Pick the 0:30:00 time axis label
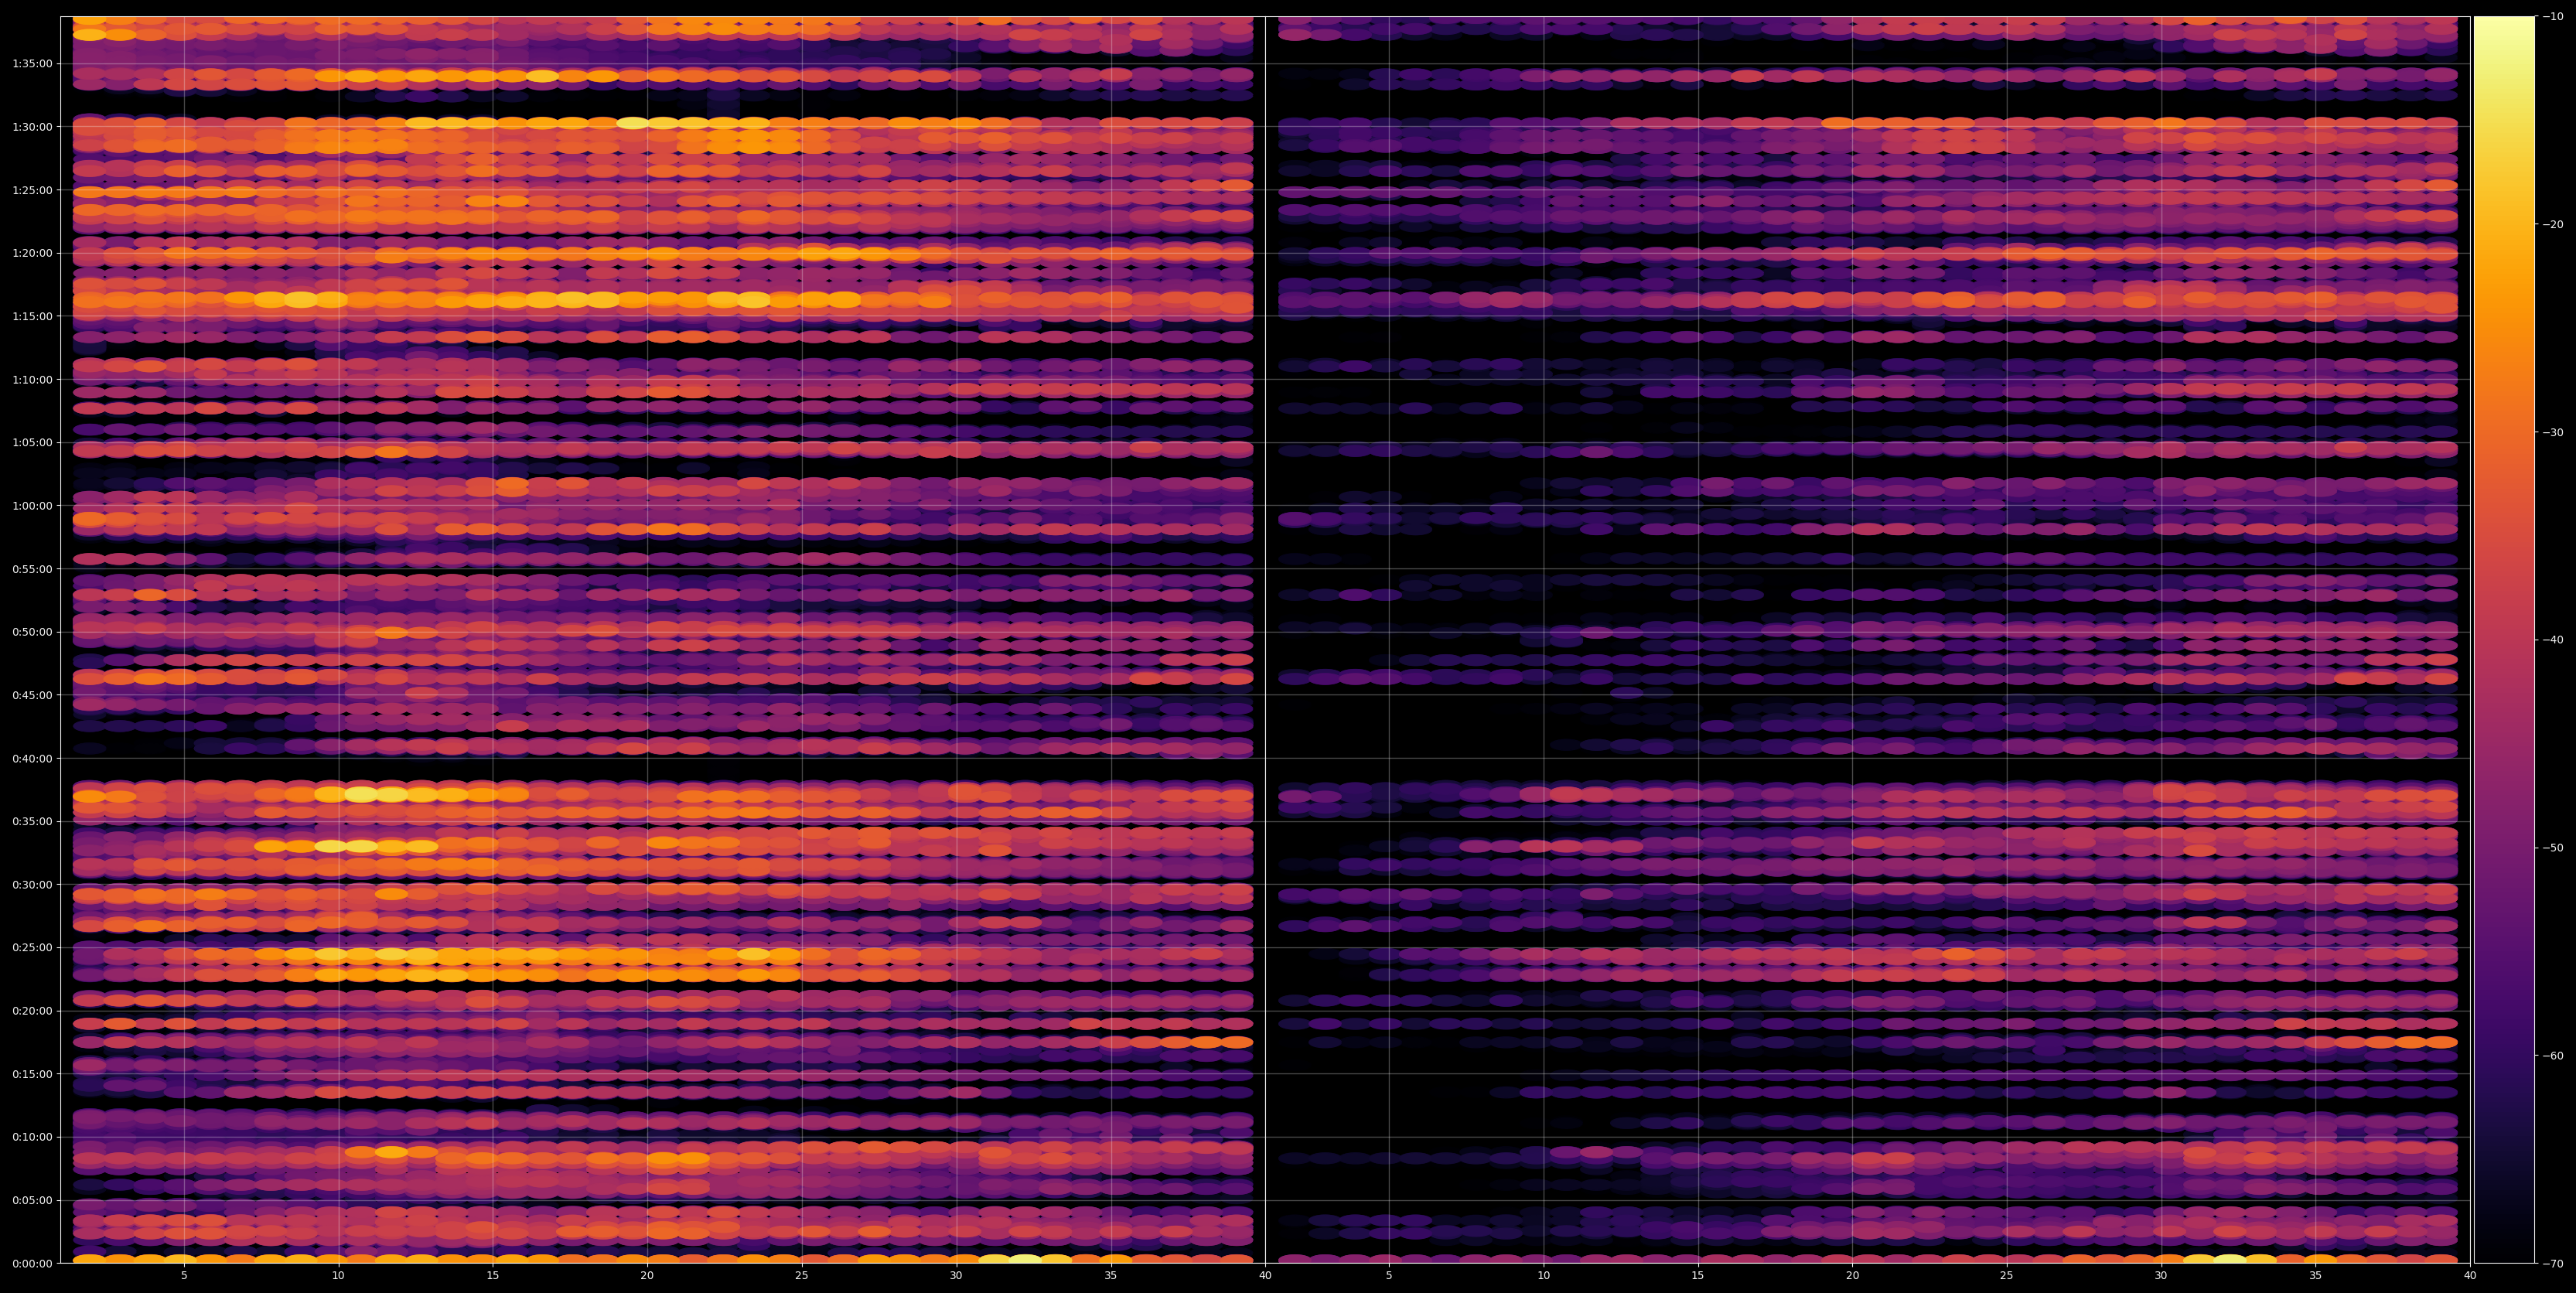 tap(32, 884)
